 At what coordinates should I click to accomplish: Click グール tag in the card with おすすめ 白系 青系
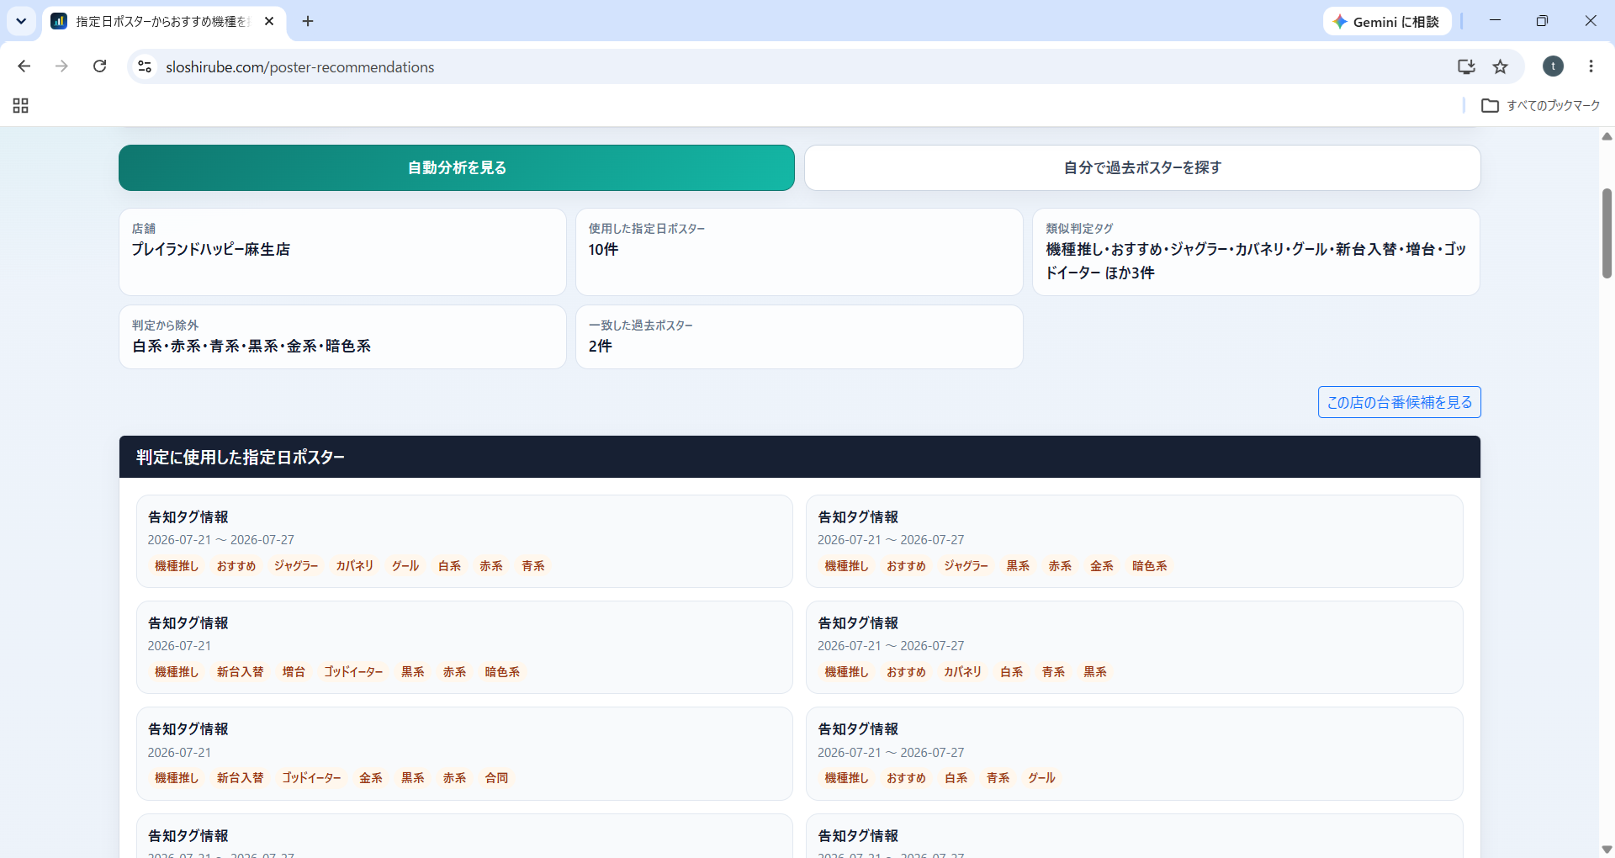tap(1041, 778)
